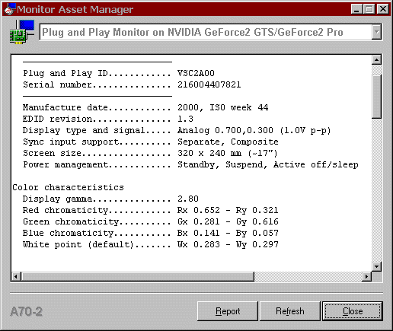Screen dimensions: 393x331
Task: Click the 'Display gamma' label
Action: tap(57, 199)
